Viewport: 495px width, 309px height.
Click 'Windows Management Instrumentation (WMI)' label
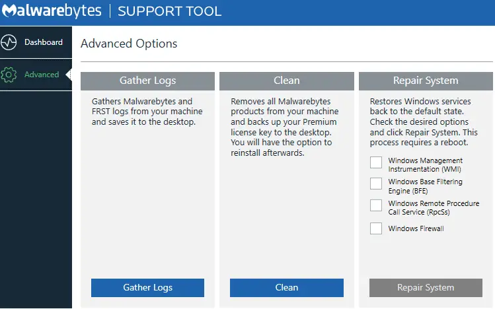pos(425,165)
